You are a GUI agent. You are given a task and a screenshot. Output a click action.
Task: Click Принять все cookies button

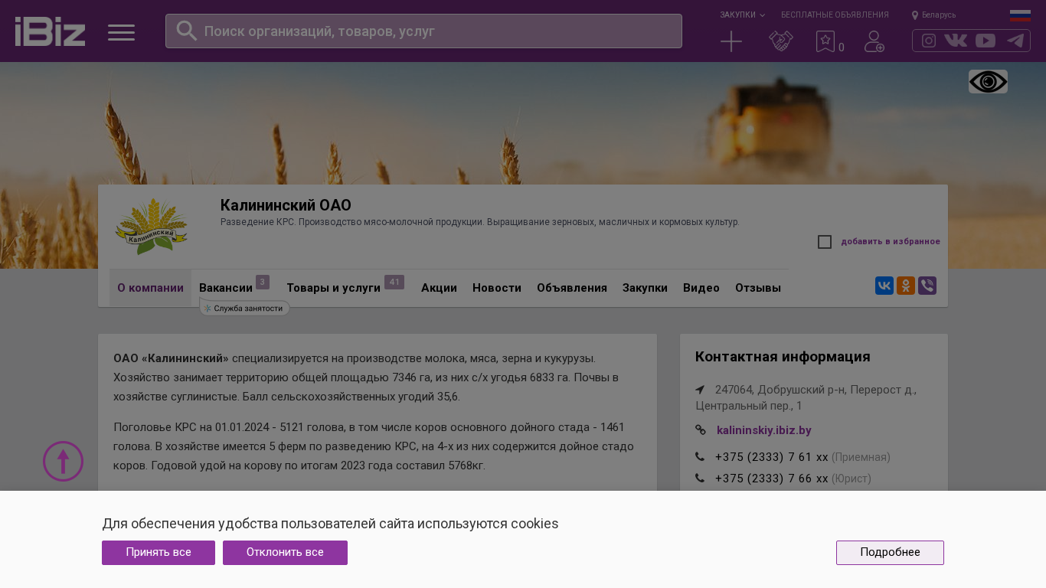pos(159,553)
